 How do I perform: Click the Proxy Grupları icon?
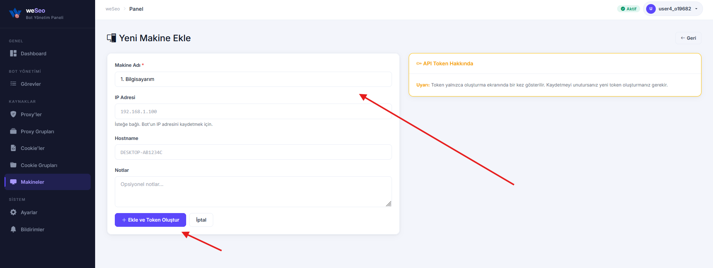click(13, 131)
